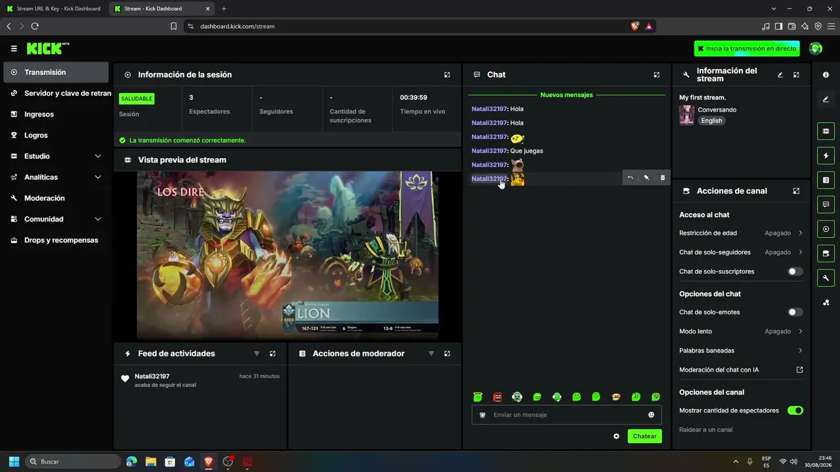The width and height of the screenshot is (840, 472).
Task: Open File Explorer from the taskbar
Action: 150,462
